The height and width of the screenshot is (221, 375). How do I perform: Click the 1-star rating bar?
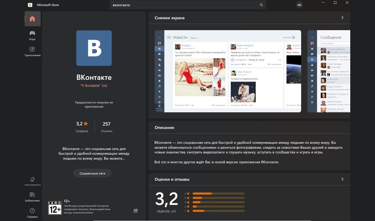click(218, 211)
